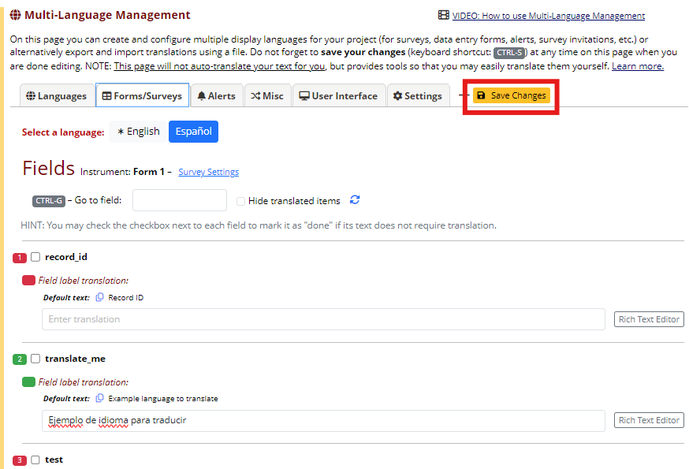Click the film icon beside the video link
Image resolution: width=689 pixels, height=469 pixels.
pyautogui.click(x=443, y=16)
